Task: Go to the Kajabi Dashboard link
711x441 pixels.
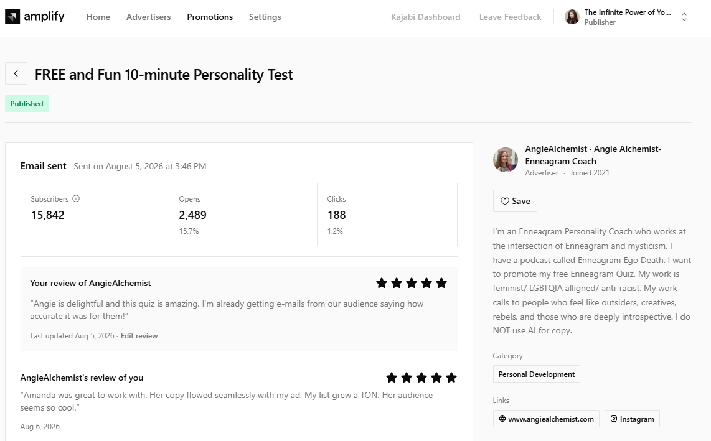Action: [x=425, y=17]
